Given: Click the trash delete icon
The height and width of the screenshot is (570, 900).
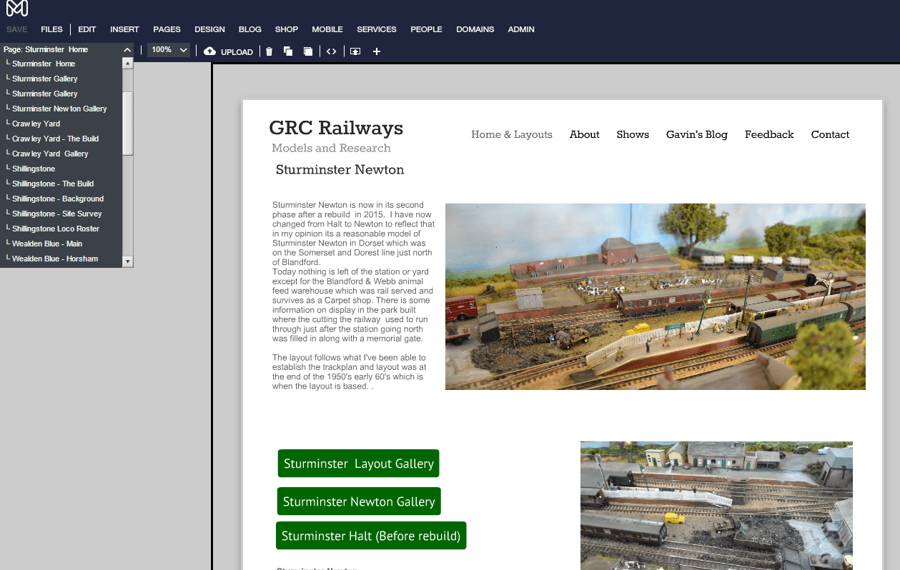Looking at the screenshot, I should click(x=269, y=51).
